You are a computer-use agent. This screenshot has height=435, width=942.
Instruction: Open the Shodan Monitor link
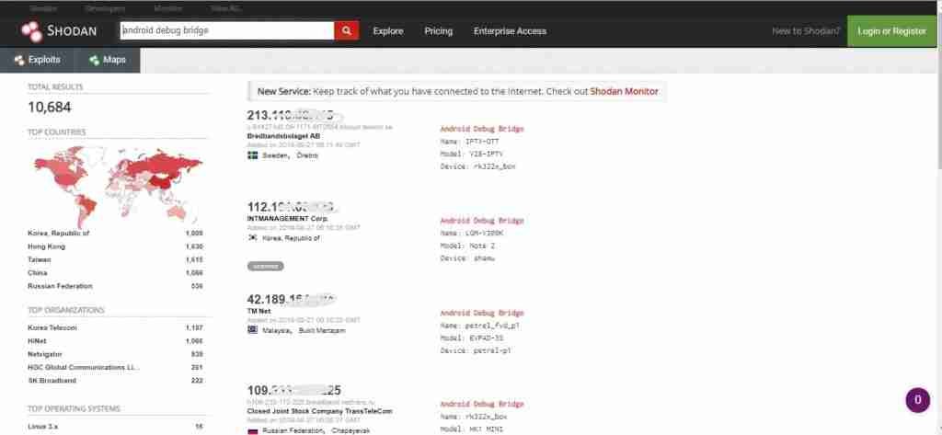click(x=625, y=92)
